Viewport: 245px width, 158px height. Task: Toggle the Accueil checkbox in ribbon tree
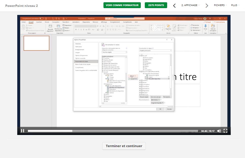point(142,56)
